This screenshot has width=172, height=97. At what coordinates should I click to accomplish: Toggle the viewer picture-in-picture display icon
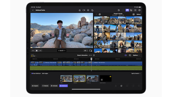coord(91,51)
